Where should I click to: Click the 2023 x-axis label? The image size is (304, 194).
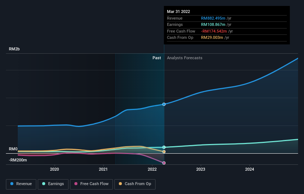pos(201,169)
